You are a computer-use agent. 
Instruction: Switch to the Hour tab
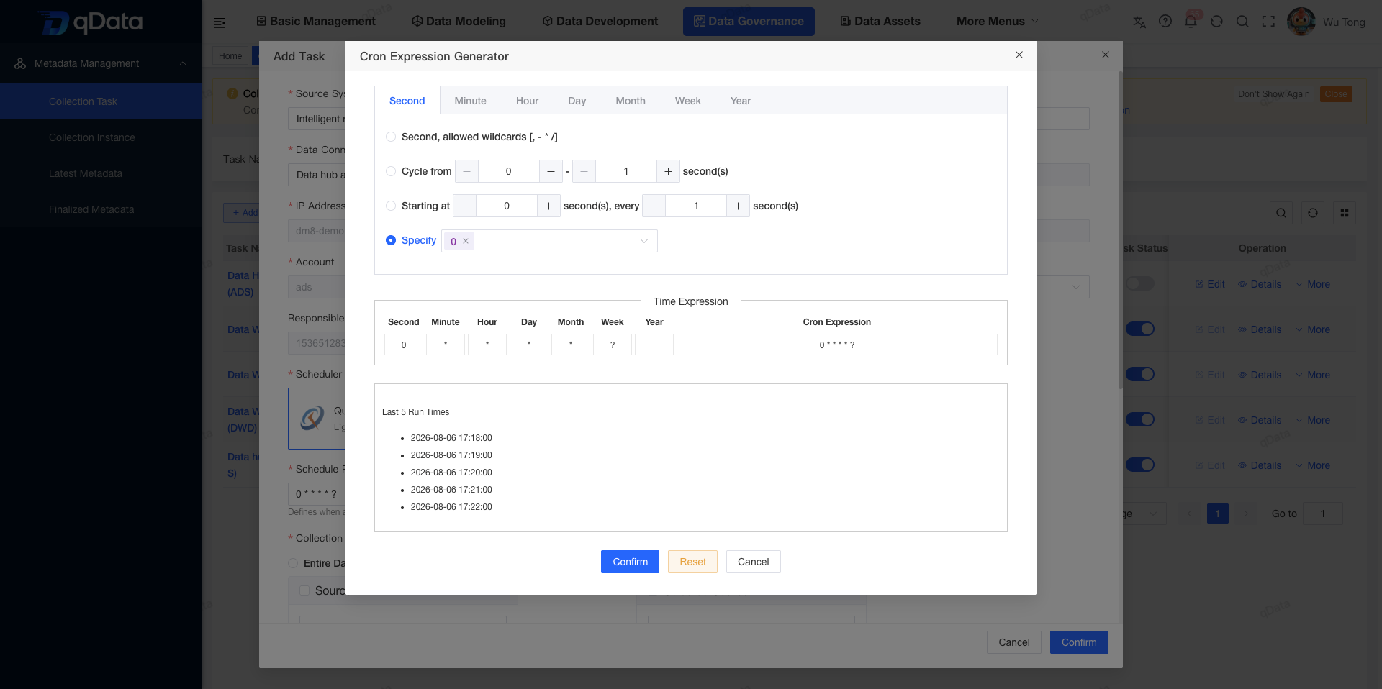(x=527, y=101)
